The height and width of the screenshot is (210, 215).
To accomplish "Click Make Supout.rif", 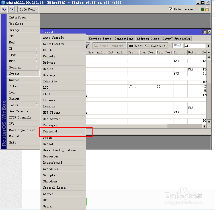I will (x=23, y=130).
